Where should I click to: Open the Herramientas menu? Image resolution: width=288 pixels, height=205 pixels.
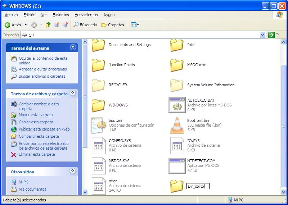tap(86, 15)
